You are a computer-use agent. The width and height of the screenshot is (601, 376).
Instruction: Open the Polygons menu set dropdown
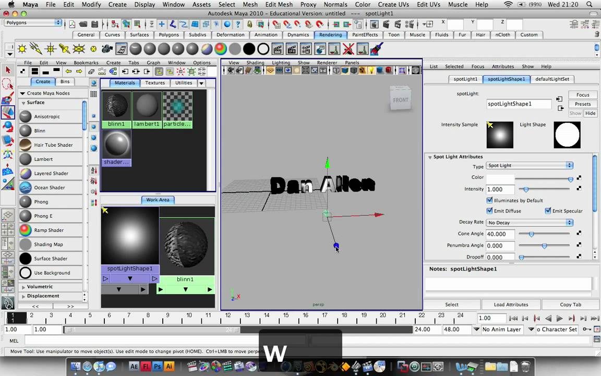pos(33,22)
